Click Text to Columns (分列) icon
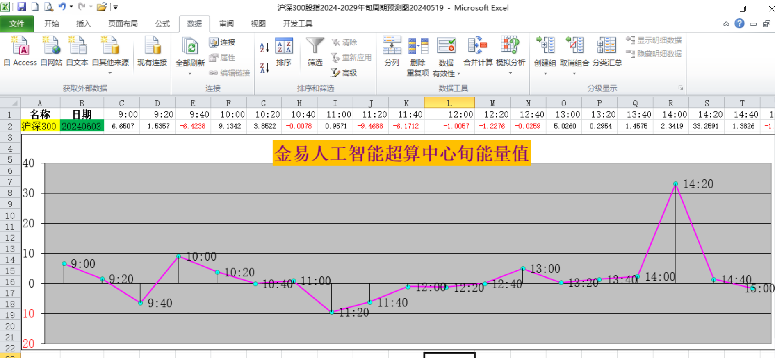Image resolution: width=775 pixels, height=358 pixels. pos(392,51)
